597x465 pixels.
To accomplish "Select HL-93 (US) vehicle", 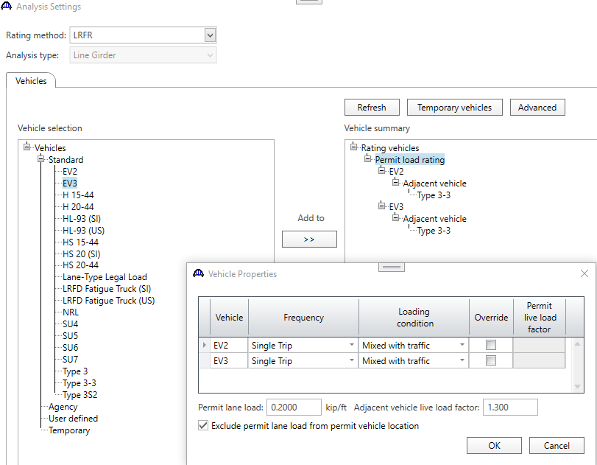I will (x=84, y=231).
